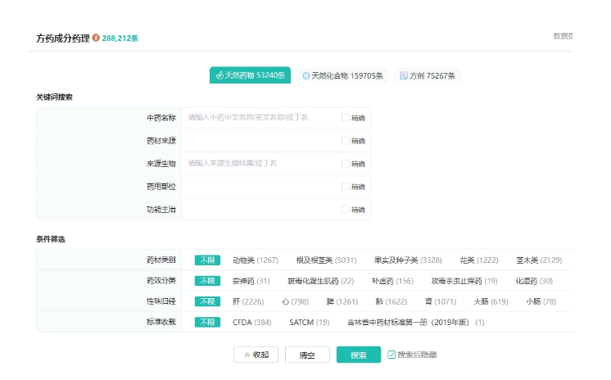Check the 精确 box for 药材来源
Viewport: 611px width, 380px height.
(x=346, y=141)
